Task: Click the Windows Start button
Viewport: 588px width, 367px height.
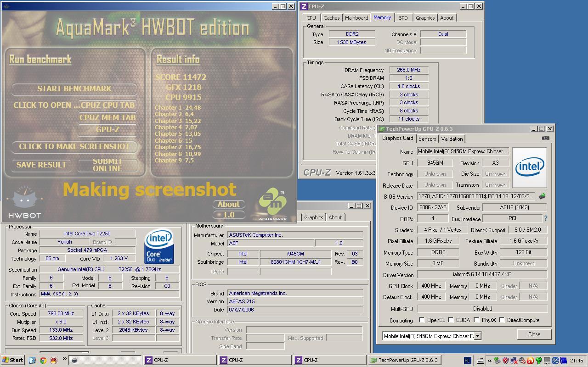Action: tap(12, 360)
